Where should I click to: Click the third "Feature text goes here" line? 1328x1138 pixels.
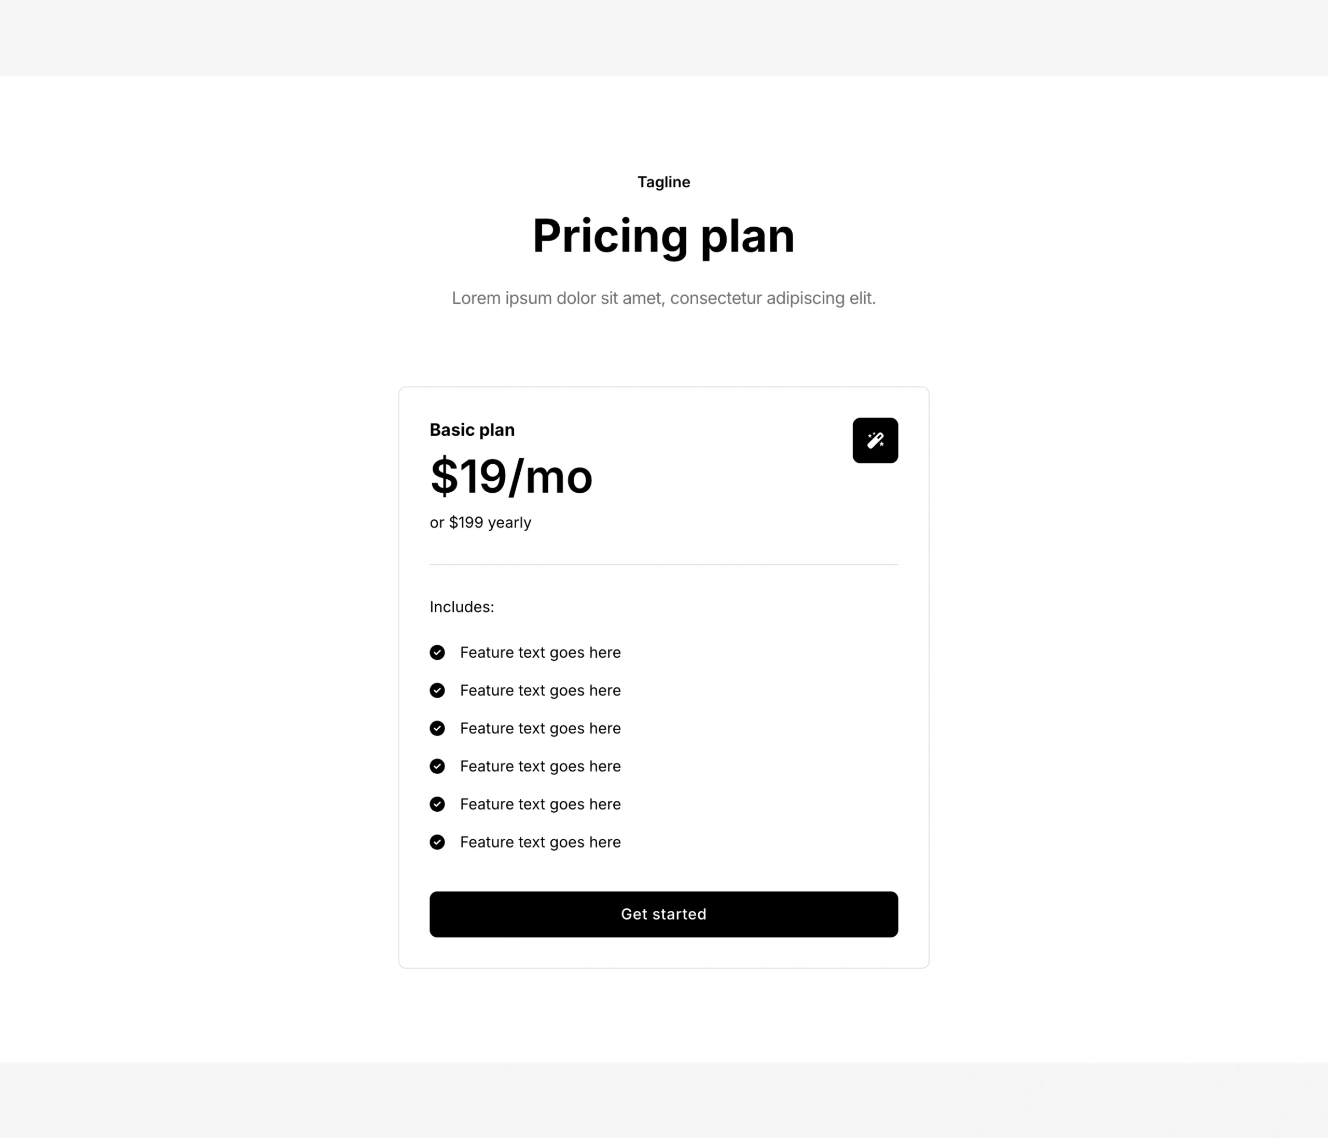[x=541, y=728]
